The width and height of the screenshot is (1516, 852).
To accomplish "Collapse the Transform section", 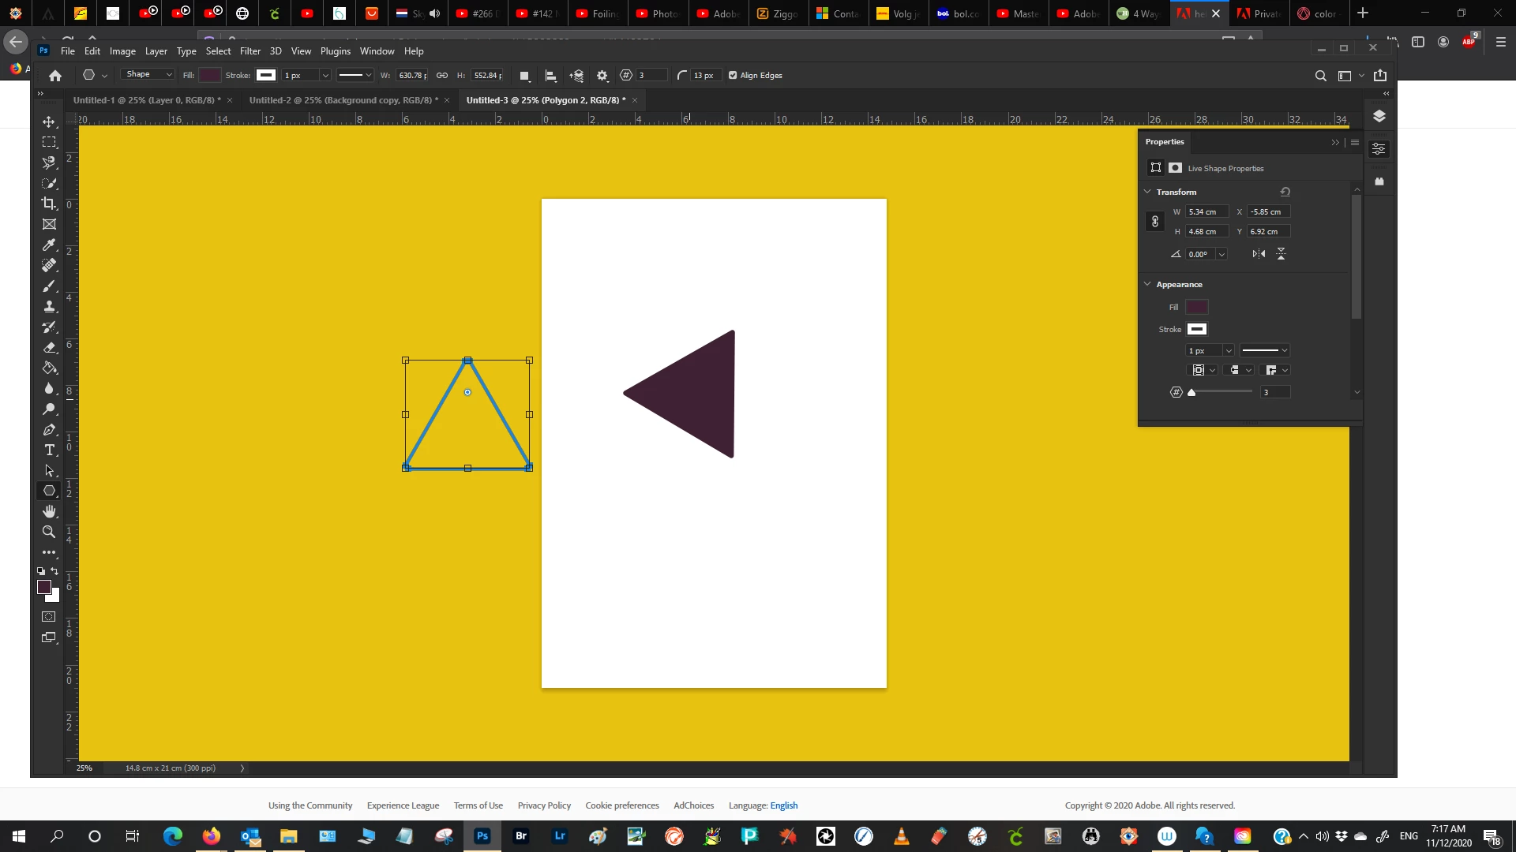I will tap(1147, 192).
